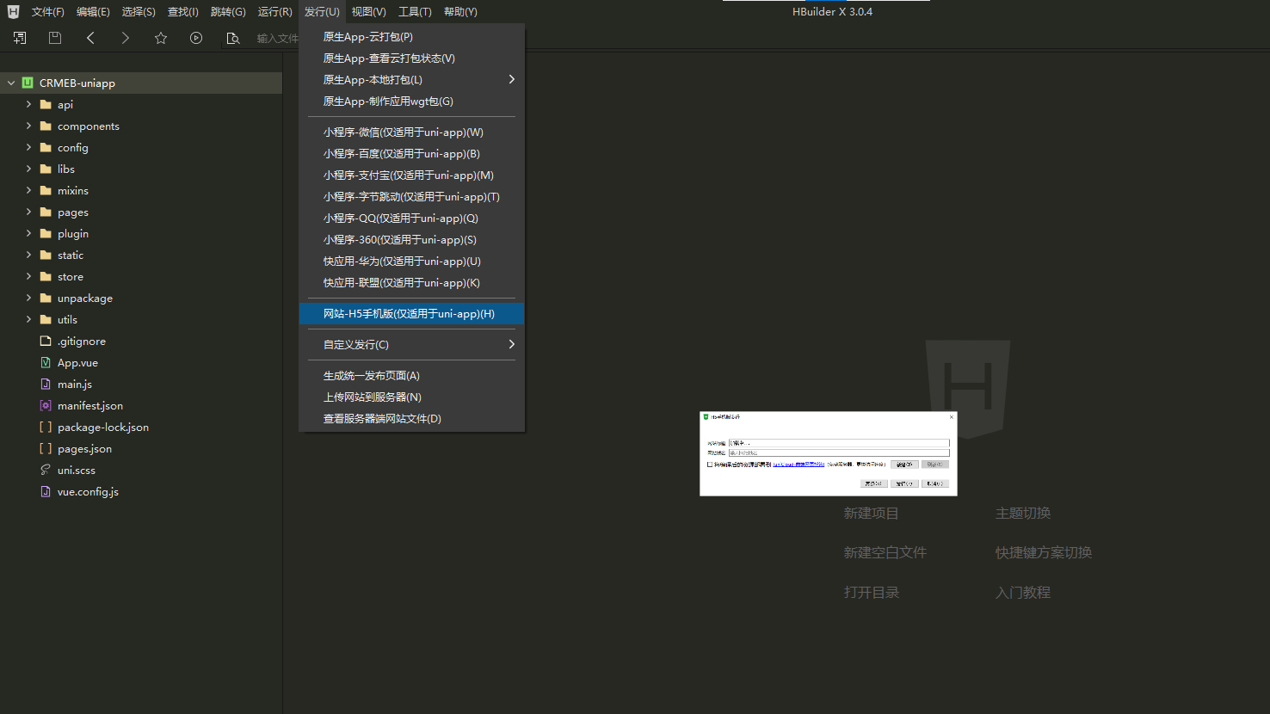The image size is (1270, 714).
Task: Choose 快应用-联盟 menu entry
Action: click(x=411, y=282)
